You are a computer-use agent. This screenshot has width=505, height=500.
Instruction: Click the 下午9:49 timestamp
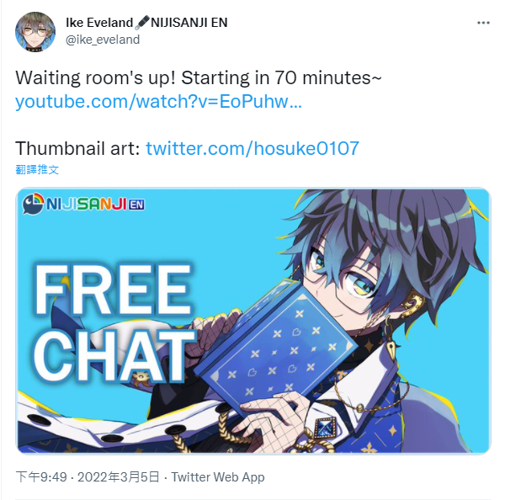click(x=41, y=476)
